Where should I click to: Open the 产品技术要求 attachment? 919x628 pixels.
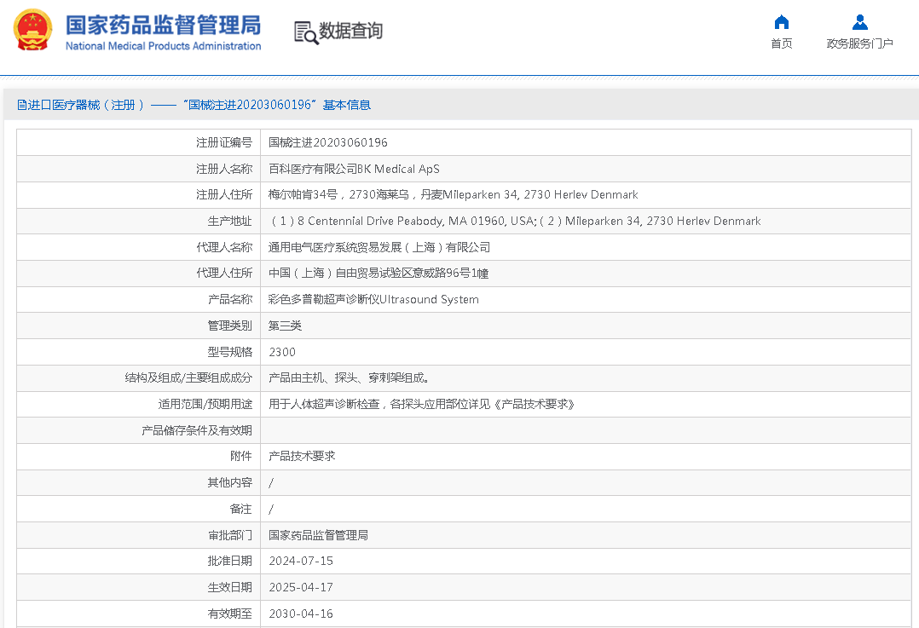tap(302, 457)
